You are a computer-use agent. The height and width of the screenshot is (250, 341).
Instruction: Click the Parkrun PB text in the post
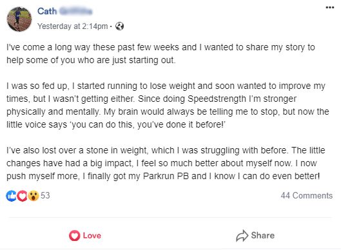pos(166,176)
